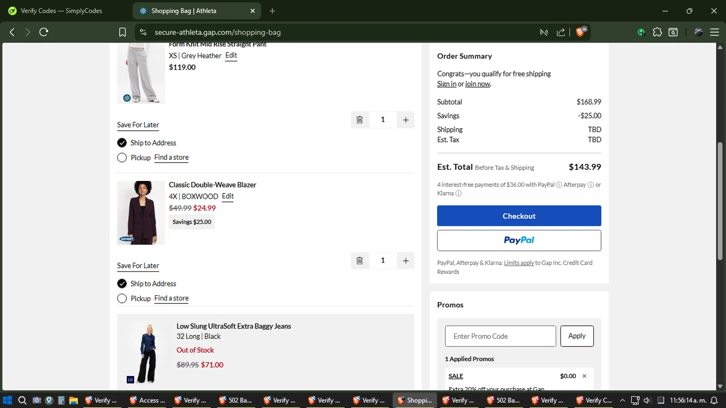The width and height of the screenshot is (726, 408).
Task: Click the trash icon for Form Knit Pant
Action: tap(360, 120)
